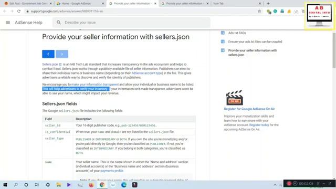Click the is_confidential field cell
Screen dimensions: 336x189
(x=58, y=132)
